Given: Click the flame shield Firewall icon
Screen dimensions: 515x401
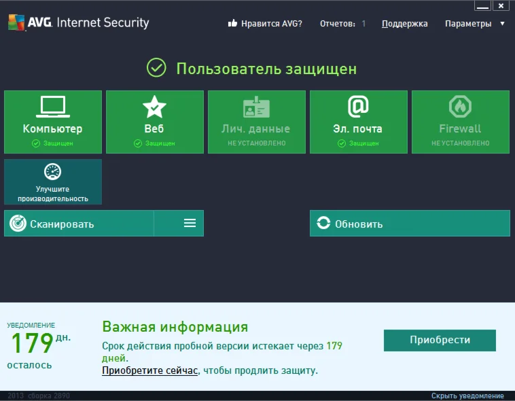Looking at the screenshot, I should click(x=460, y=107).
